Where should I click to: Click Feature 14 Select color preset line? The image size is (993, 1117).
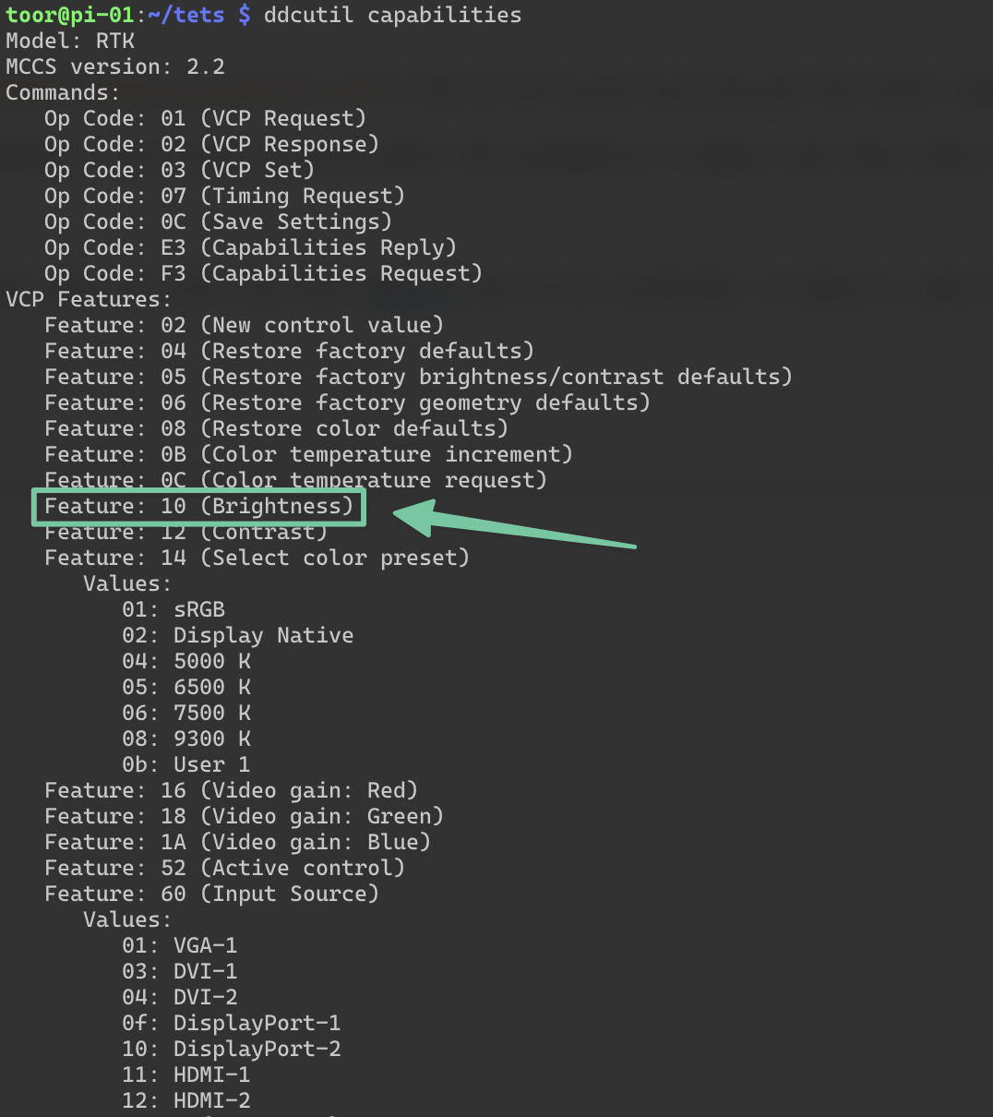pyautogui.click(x=257, y=558)
